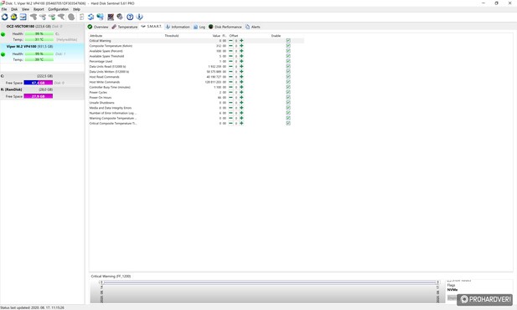This screenshot has width=517, height=310.
Task: Click the Viper M.2 Temp 39 °C bar
Action: click(39, 59)
